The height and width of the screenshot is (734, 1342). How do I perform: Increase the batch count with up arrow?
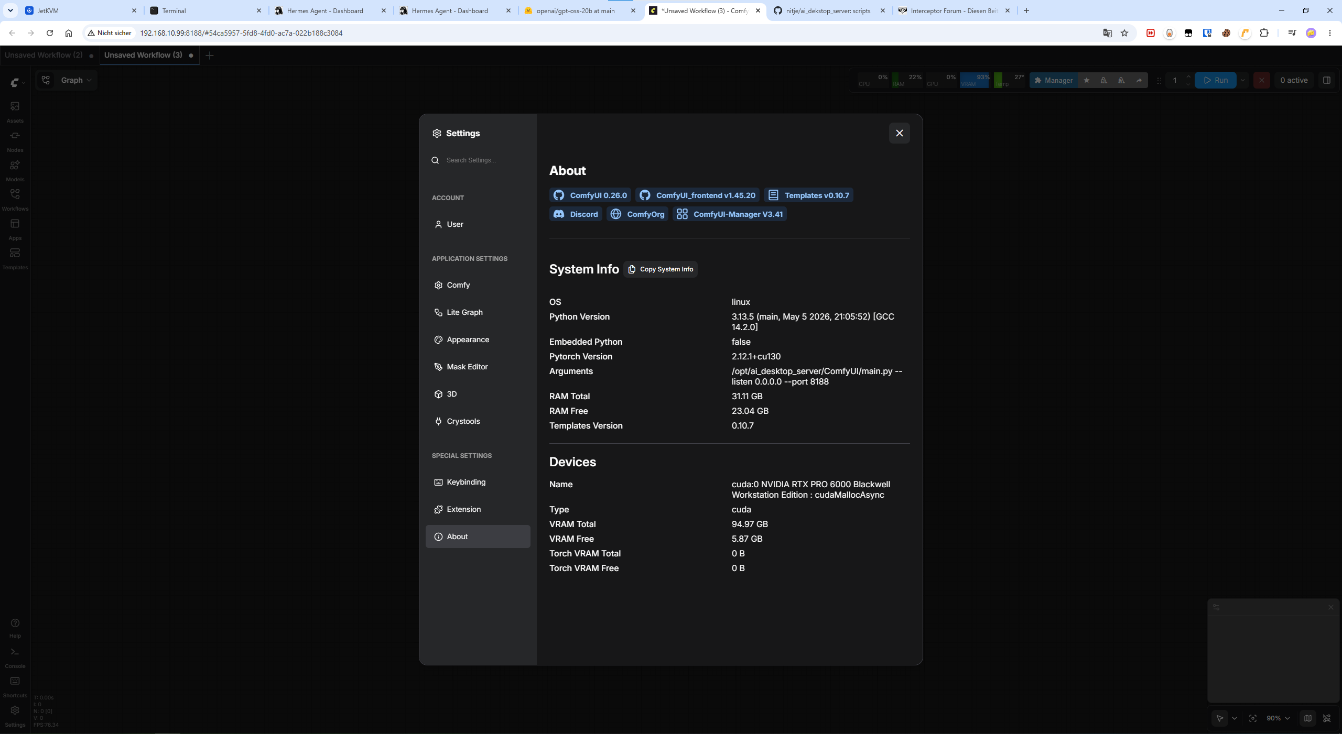(1188, 76)
